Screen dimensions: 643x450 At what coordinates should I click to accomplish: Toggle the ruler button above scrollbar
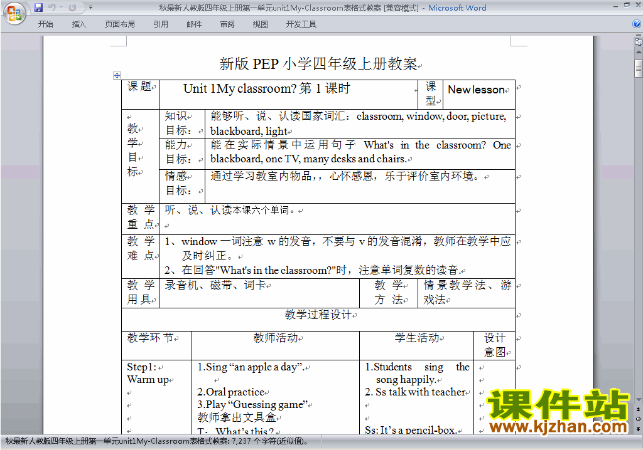pos(639,41)
